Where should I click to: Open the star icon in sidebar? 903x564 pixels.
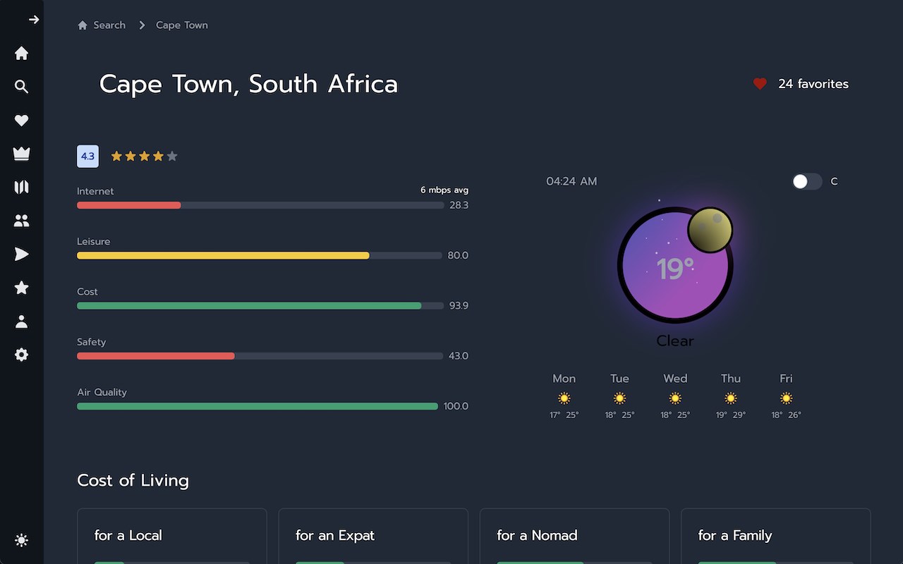point(22,288)
